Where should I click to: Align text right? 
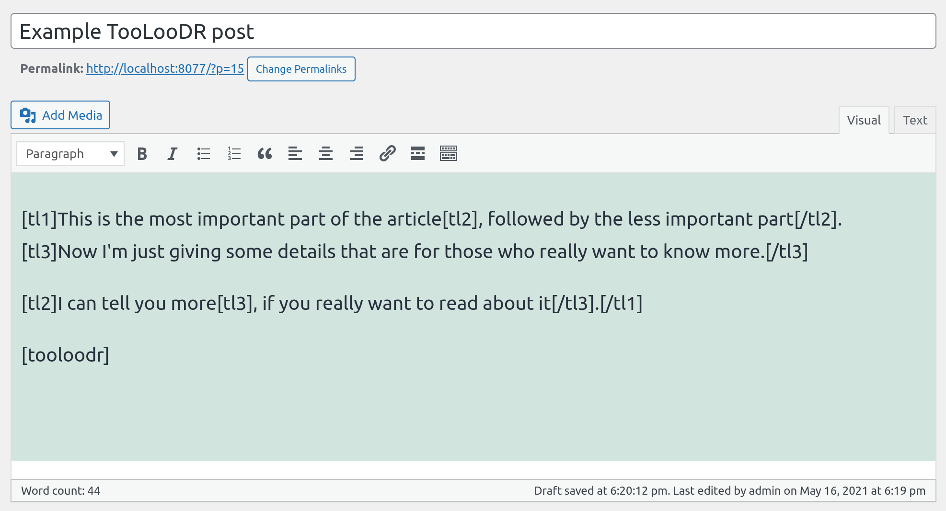click(357, 154)
